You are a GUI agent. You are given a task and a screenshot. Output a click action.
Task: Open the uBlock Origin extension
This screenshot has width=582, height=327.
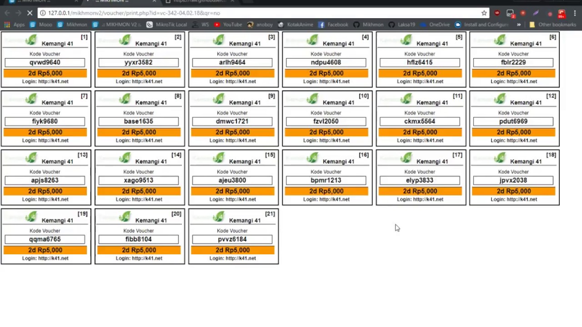(x=497, y=13)
